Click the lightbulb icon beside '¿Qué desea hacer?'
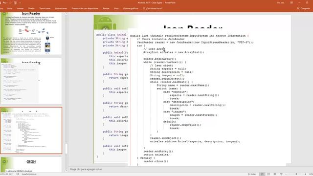Screen dimensions: 313x176 pyautogui.click(x=144, y=8)
